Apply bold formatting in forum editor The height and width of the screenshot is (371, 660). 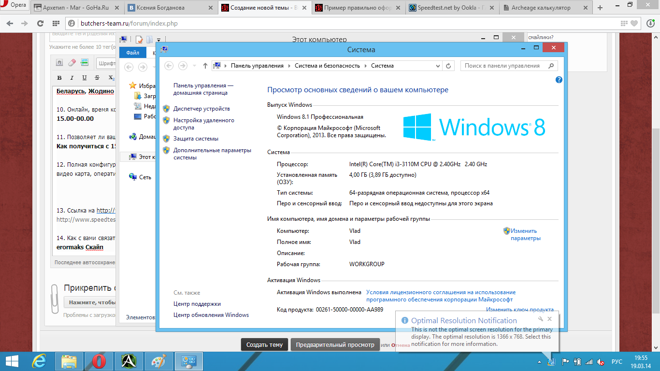(x=59, y=78)
